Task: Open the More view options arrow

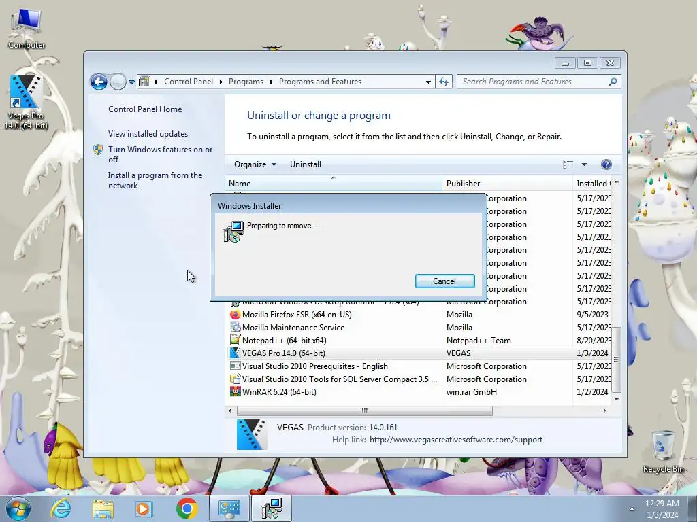Action: tap(584, 164)
